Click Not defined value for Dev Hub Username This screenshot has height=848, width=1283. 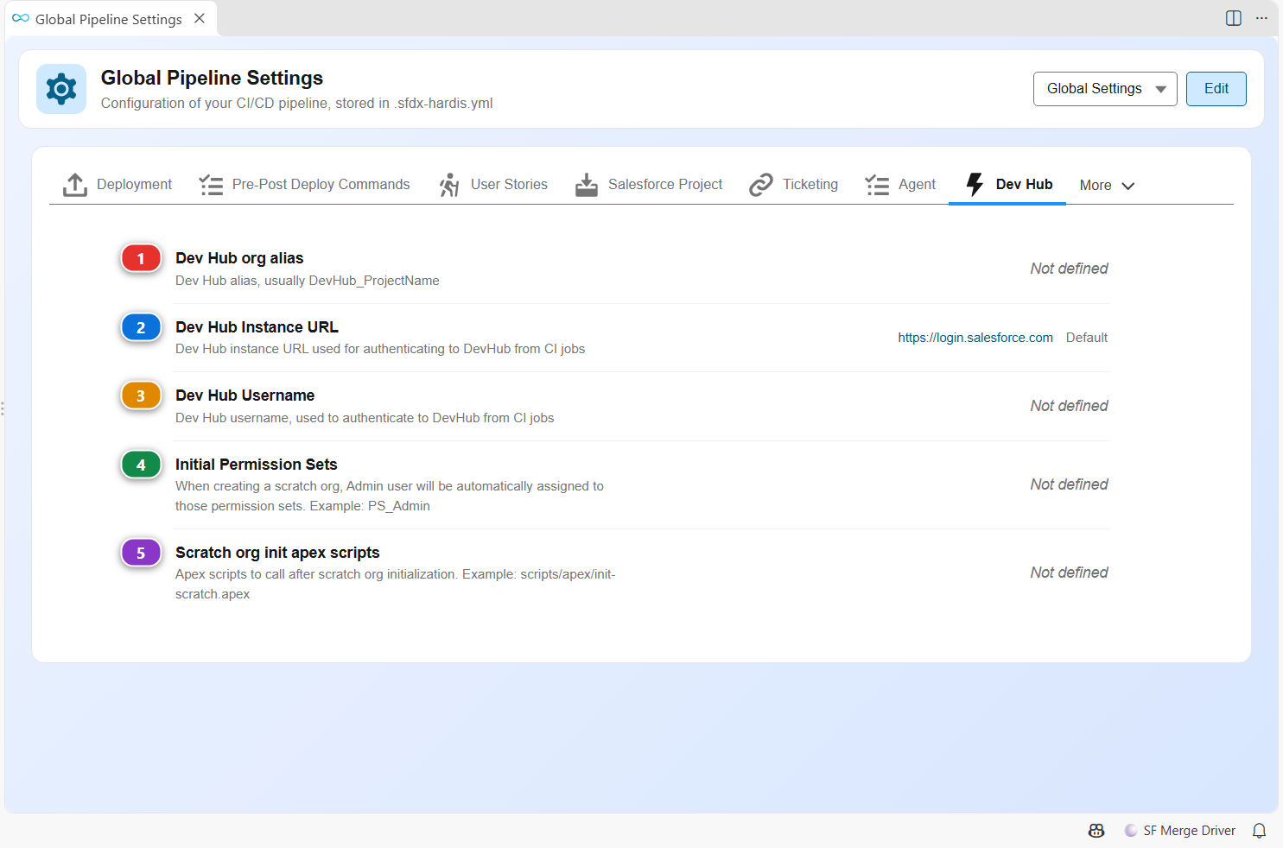point(1069,406)
